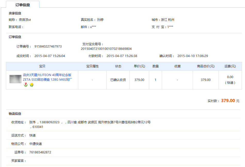Click the 优惠 column header
The image size is (245, 167).
click(177, 66)
